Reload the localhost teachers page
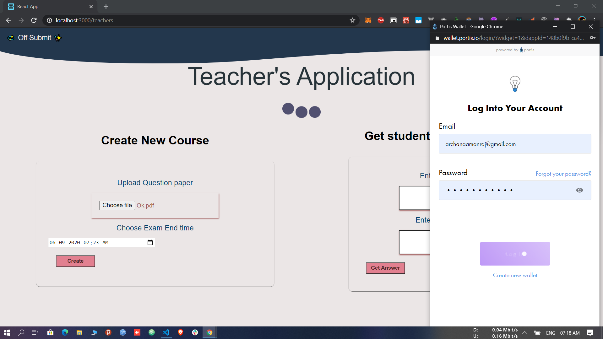Image resolution: width=603 pixels, height=339 pixels. click(x=34, y=20)
